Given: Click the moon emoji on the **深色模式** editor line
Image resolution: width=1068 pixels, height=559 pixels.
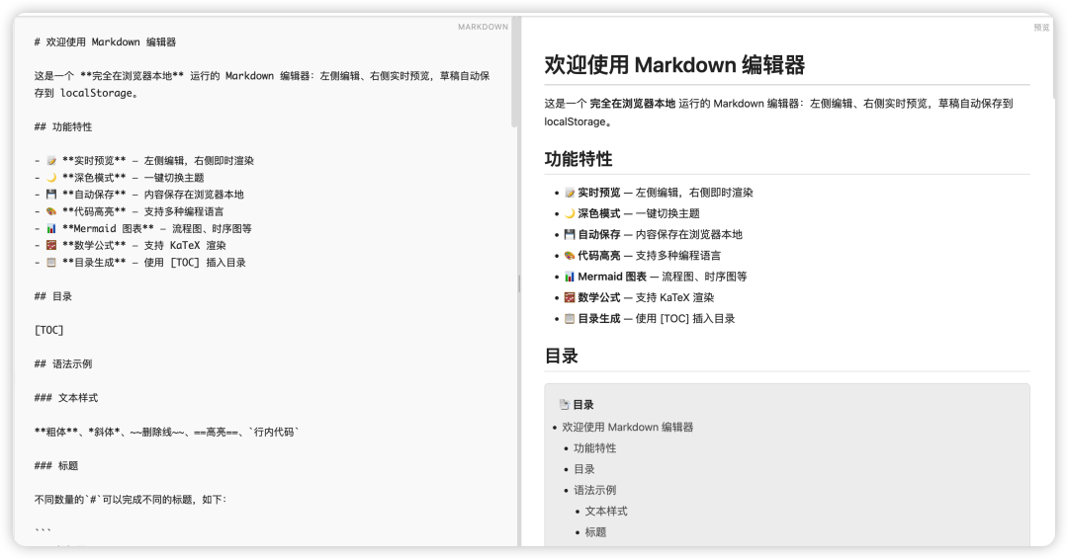Looking at the screenshot, I should tap(51, 178).
